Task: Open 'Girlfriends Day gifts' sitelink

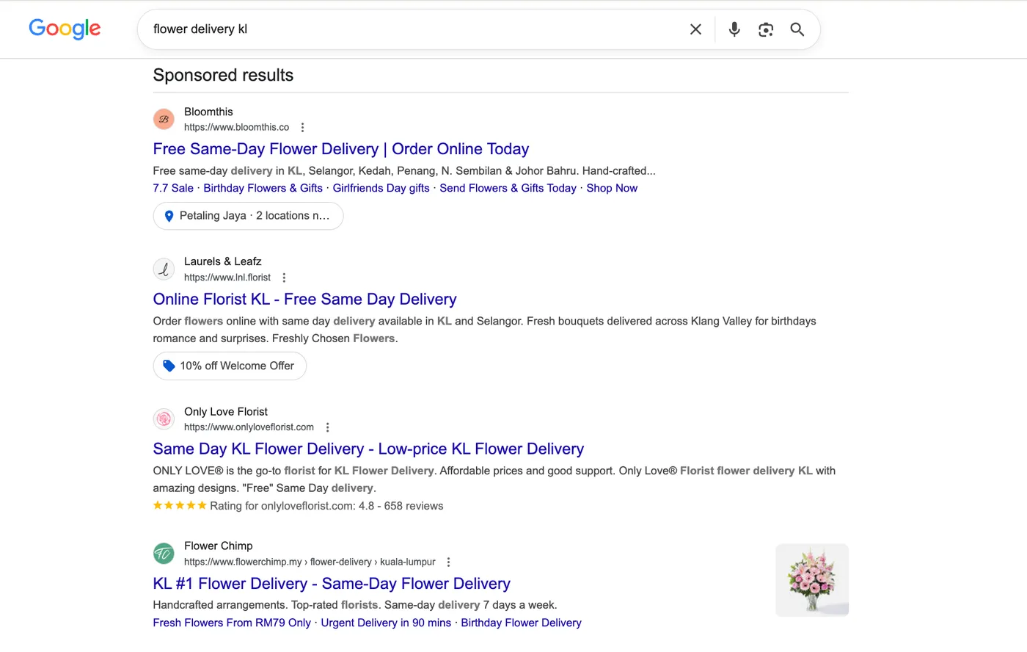Action: tap(381, 188)
